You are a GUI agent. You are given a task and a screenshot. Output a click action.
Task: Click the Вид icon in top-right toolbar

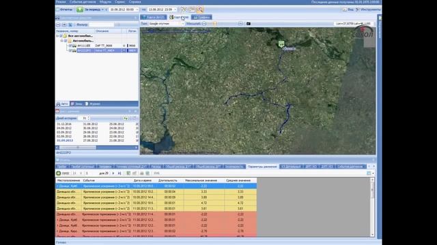tap(345, 10)
